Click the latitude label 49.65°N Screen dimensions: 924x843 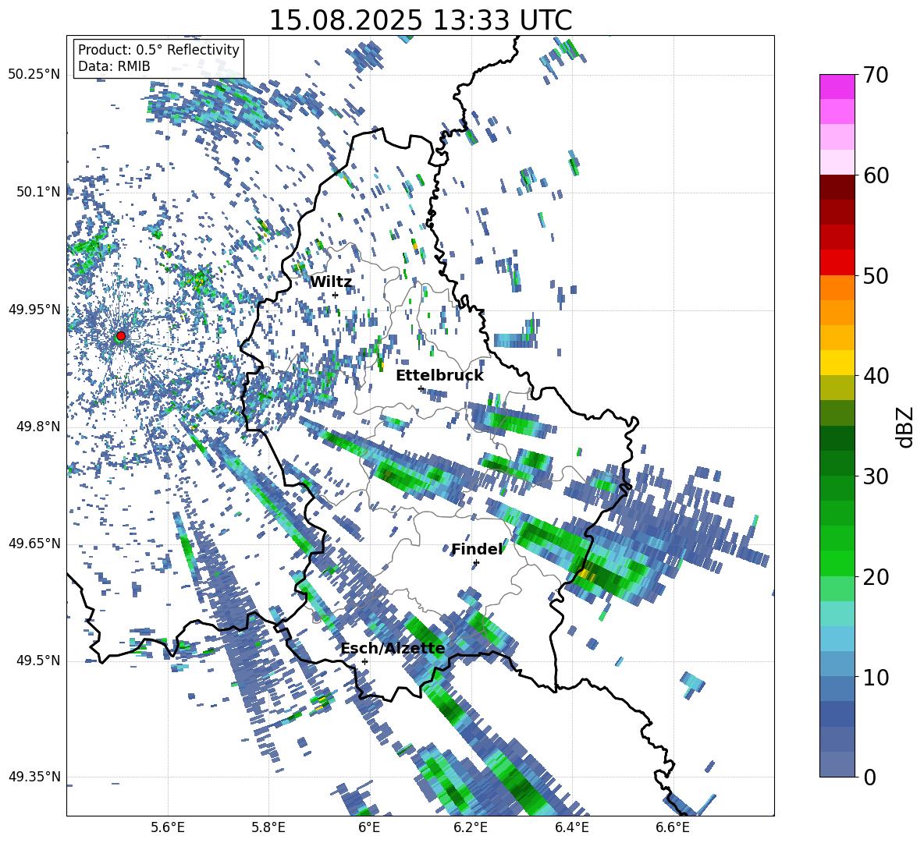[34, 543]
